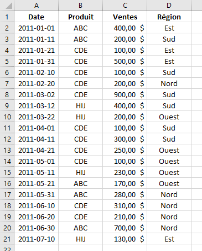The image size is (202, 251).
Task: Select the 900,00 $ sales cell
Action: (x=125, y=94)
